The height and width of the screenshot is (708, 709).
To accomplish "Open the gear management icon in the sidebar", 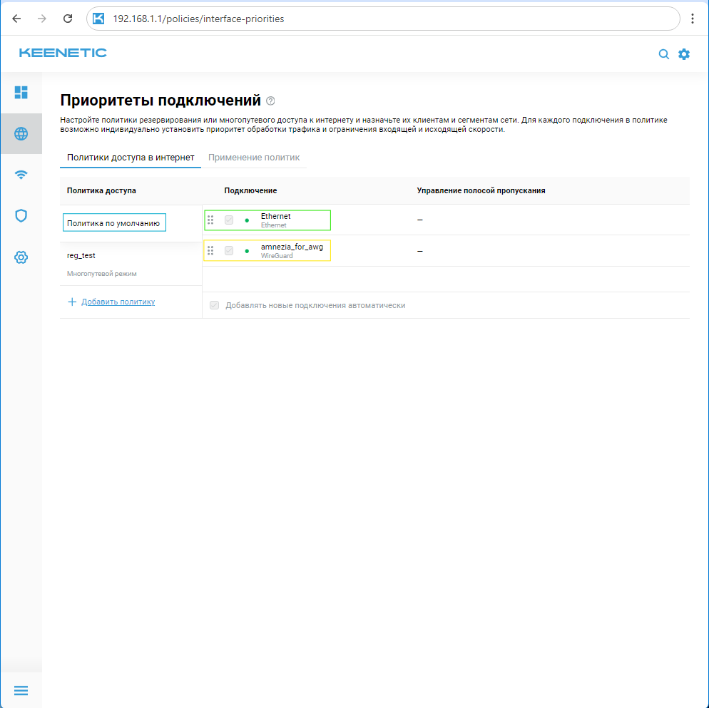I will [21, 257].
